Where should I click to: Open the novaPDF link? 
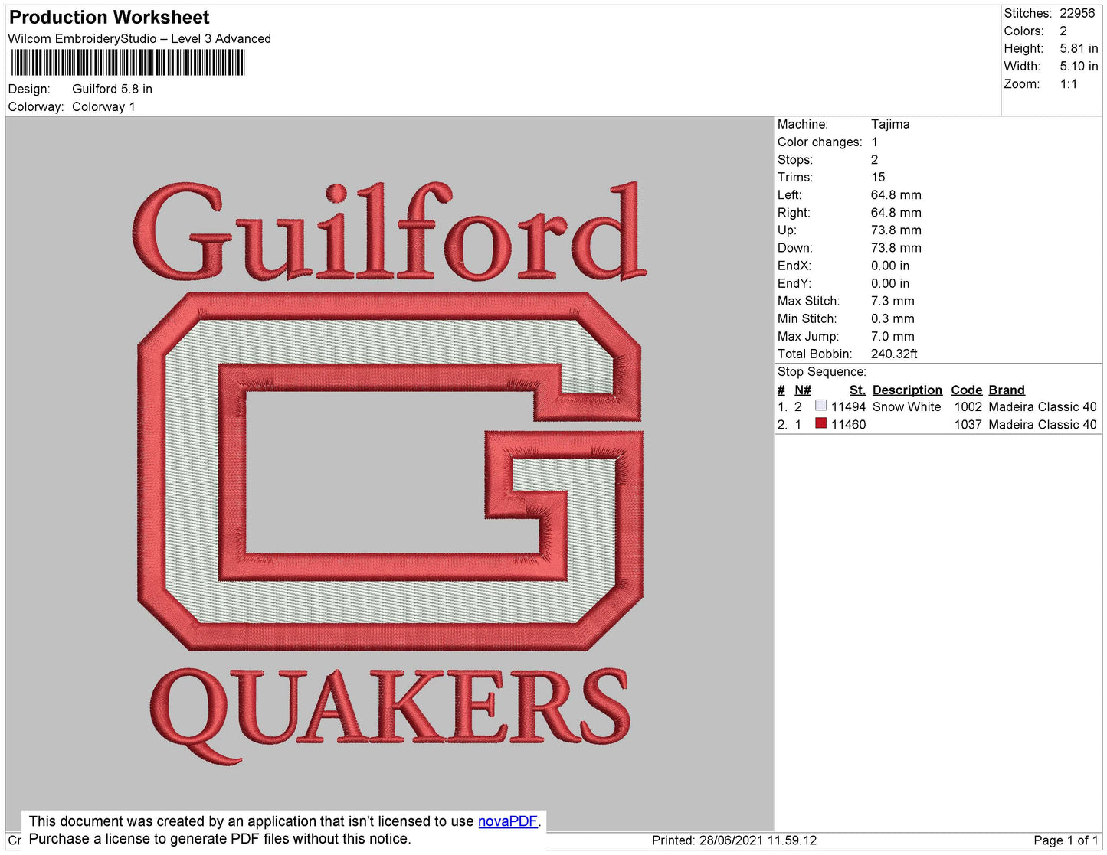(508, 821)
